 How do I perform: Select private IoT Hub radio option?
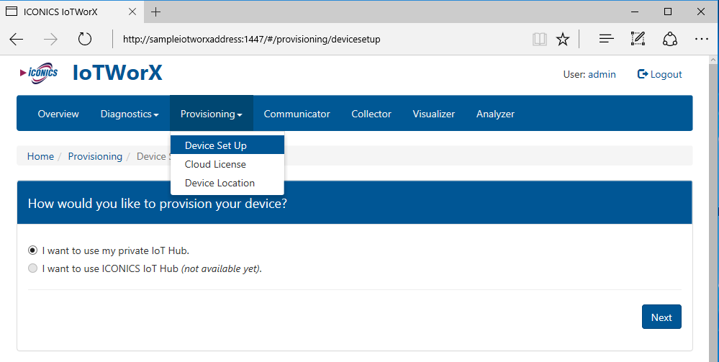[x=32, y=250]
